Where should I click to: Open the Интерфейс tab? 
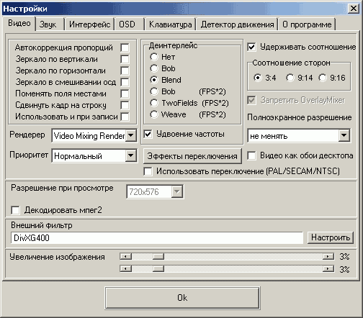tap(89, 24)
